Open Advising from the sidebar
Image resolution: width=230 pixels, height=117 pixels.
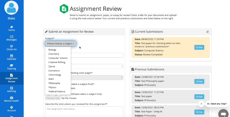(x=11, y=89)
